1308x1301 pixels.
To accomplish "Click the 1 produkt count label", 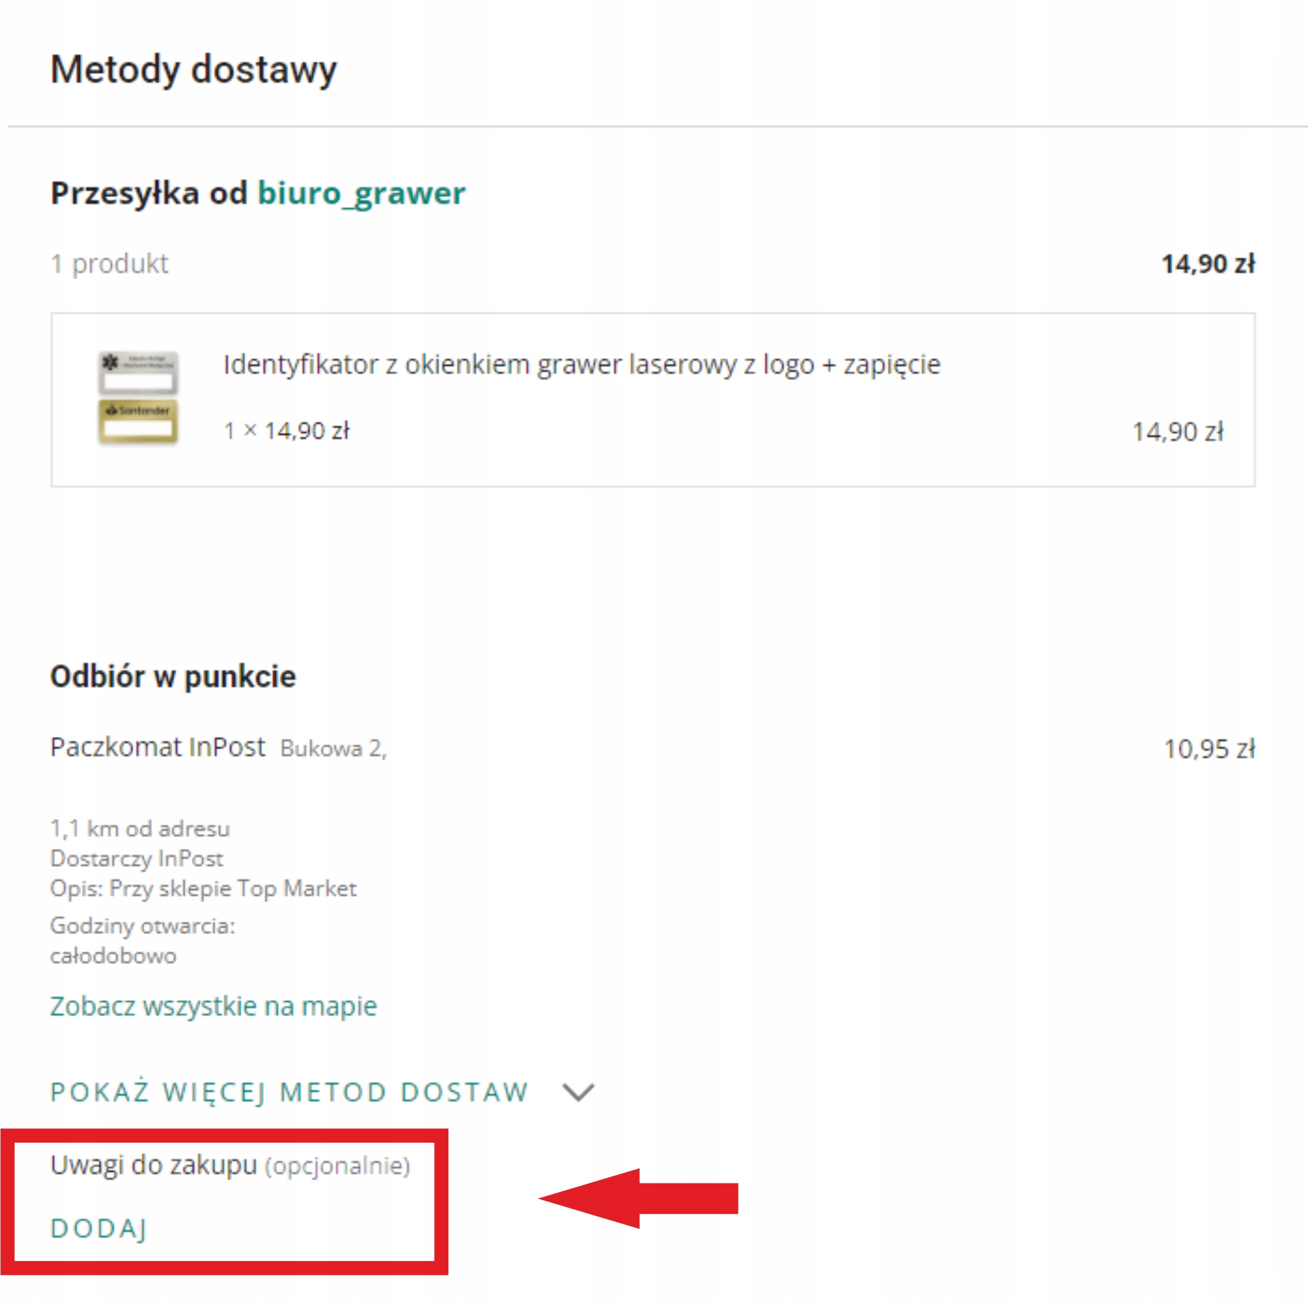I will point(110,263).
